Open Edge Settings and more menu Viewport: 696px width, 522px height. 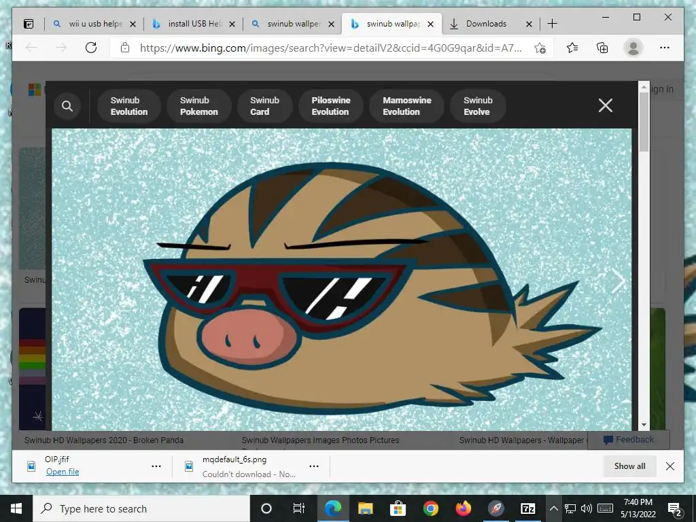click(x=665, y=48)
